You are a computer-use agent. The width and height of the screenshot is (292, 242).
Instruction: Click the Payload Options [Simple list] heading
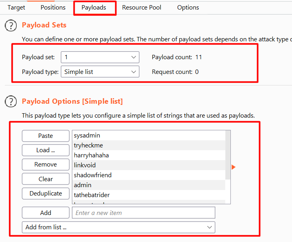72,101
